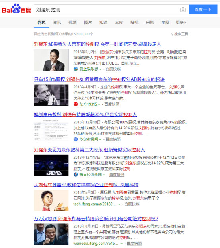
Task: Open result 万万没想到 刘强东和马云持股
Action: coord(96,219)
